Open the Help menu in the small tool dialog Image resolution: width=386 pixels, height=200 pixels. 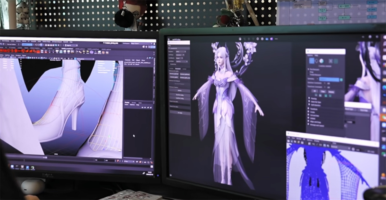coord(316,56)
